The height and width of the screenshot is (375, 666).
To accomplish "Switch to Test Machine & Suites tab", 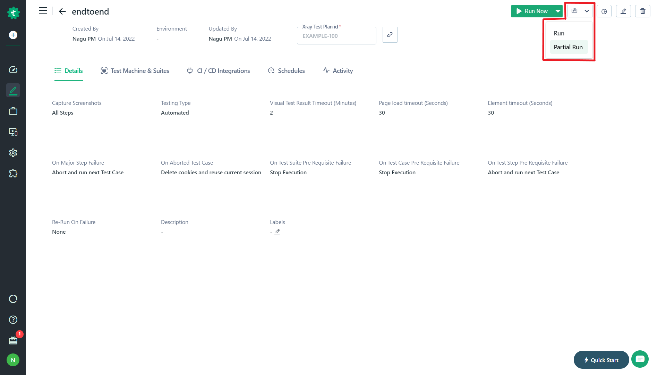I will [x=135, y=71].
